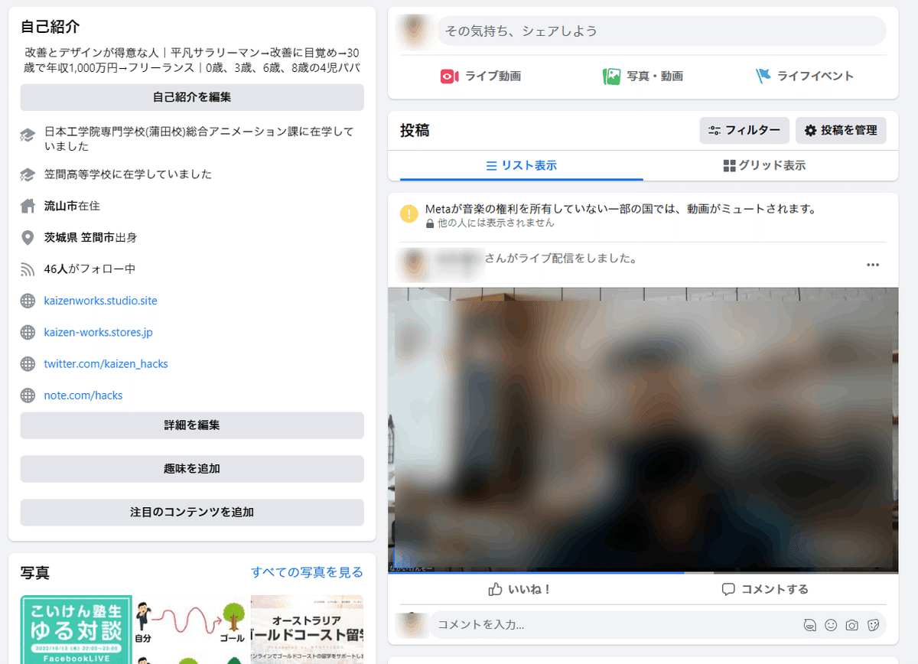Click the video progress bar under live video
The width and height of the screenshot is (918, 664).
tap(643, 572)
